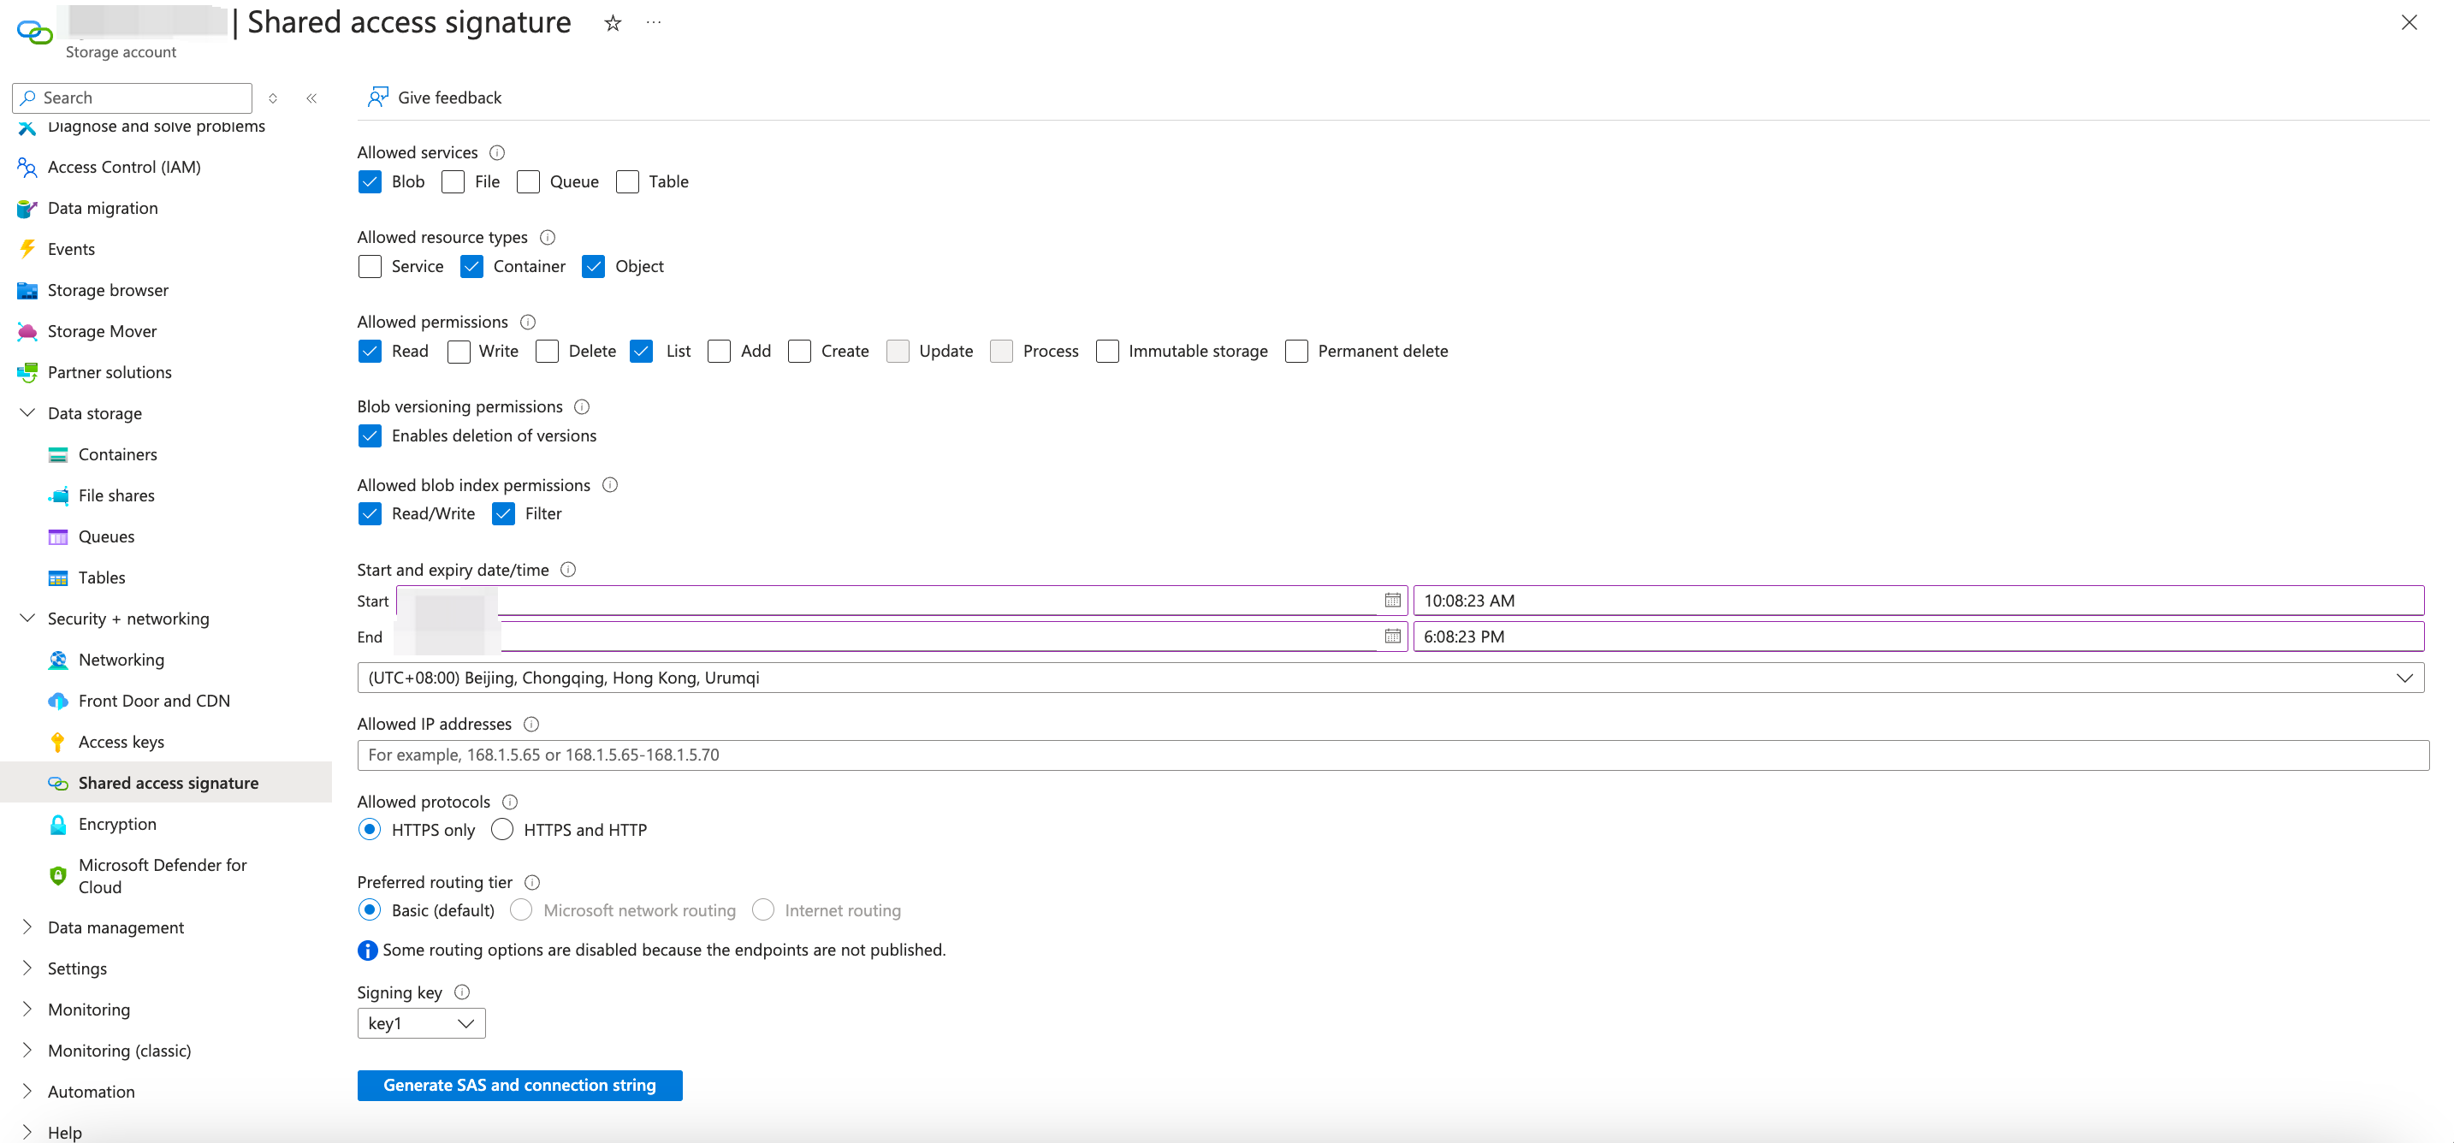
Task: Click the expand/collapse all sidebar arrows
Action: [x=272, y=98]
